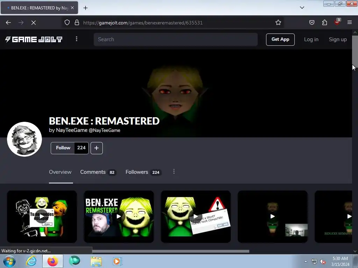This screenshot has height=268, width=358.
Task: Show hidden system tray icons arrow
Action: pos(306,261)
